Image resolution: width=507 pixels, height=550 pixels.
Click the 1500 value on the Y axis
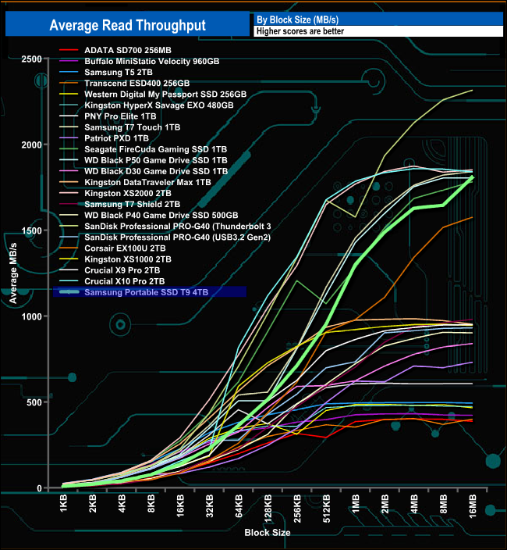[31, 230]
